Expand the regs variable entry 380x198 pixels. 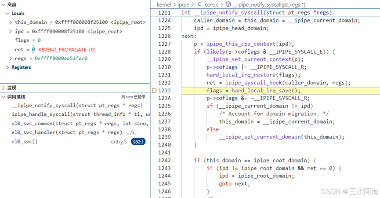click(10, 59)
